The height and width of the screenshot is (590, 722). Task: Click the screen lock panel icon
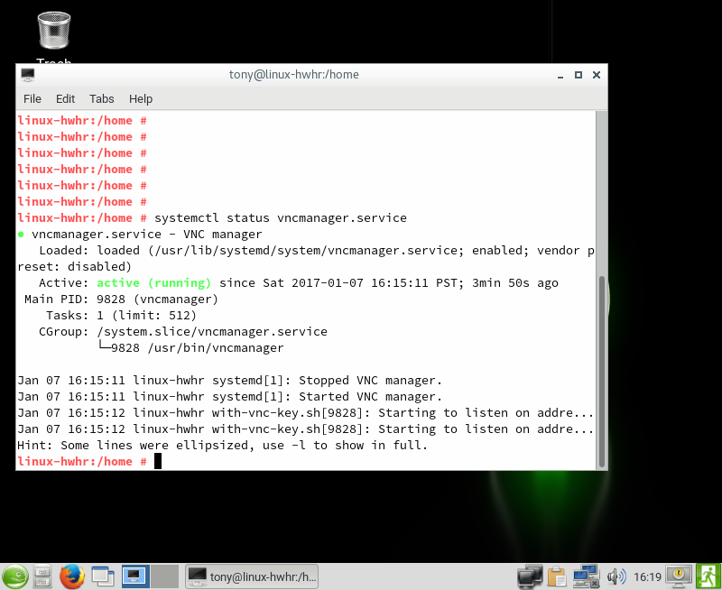point(680,576)
